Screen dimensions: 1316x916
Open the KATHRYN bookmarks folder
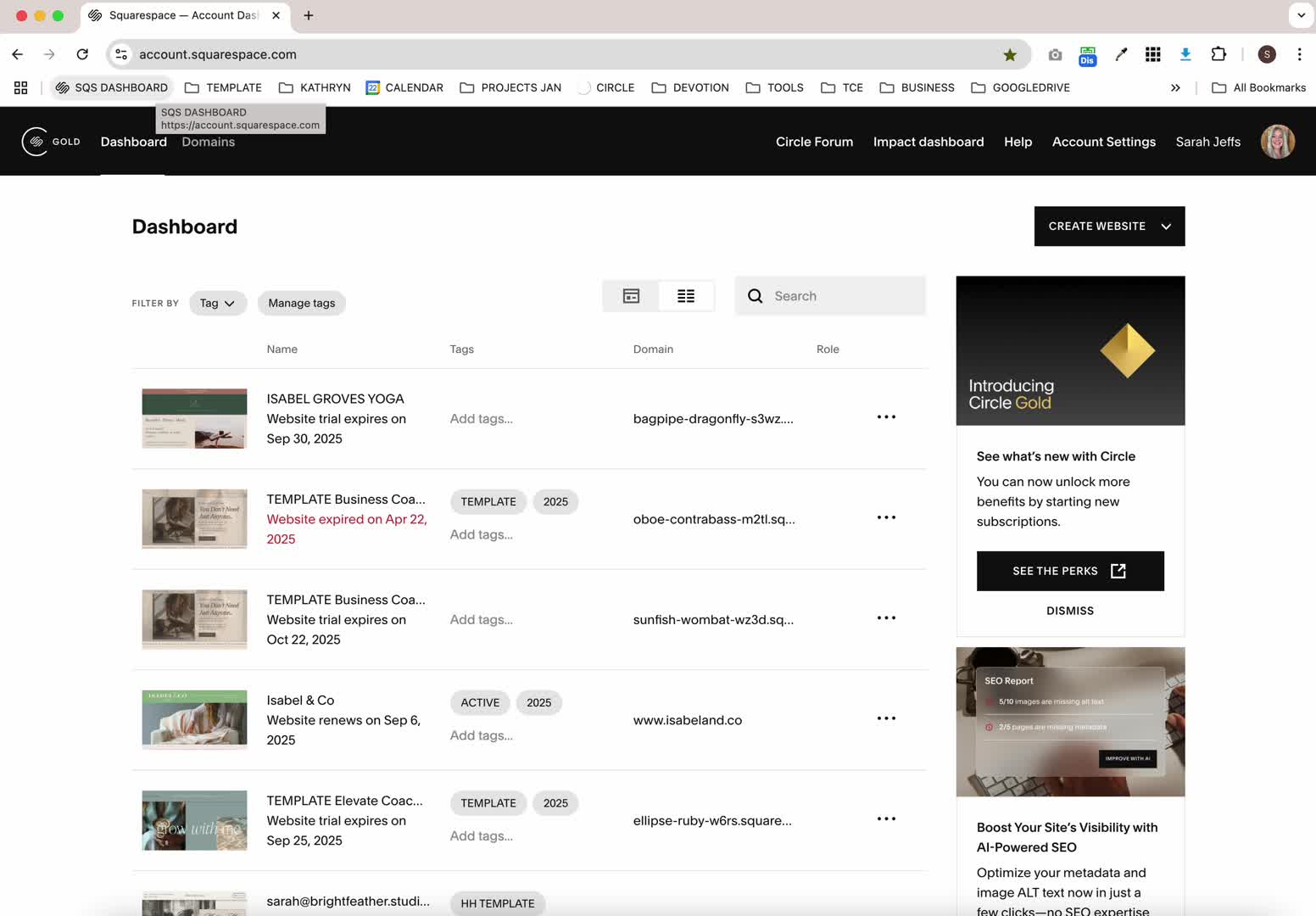(x=315, y=87)
